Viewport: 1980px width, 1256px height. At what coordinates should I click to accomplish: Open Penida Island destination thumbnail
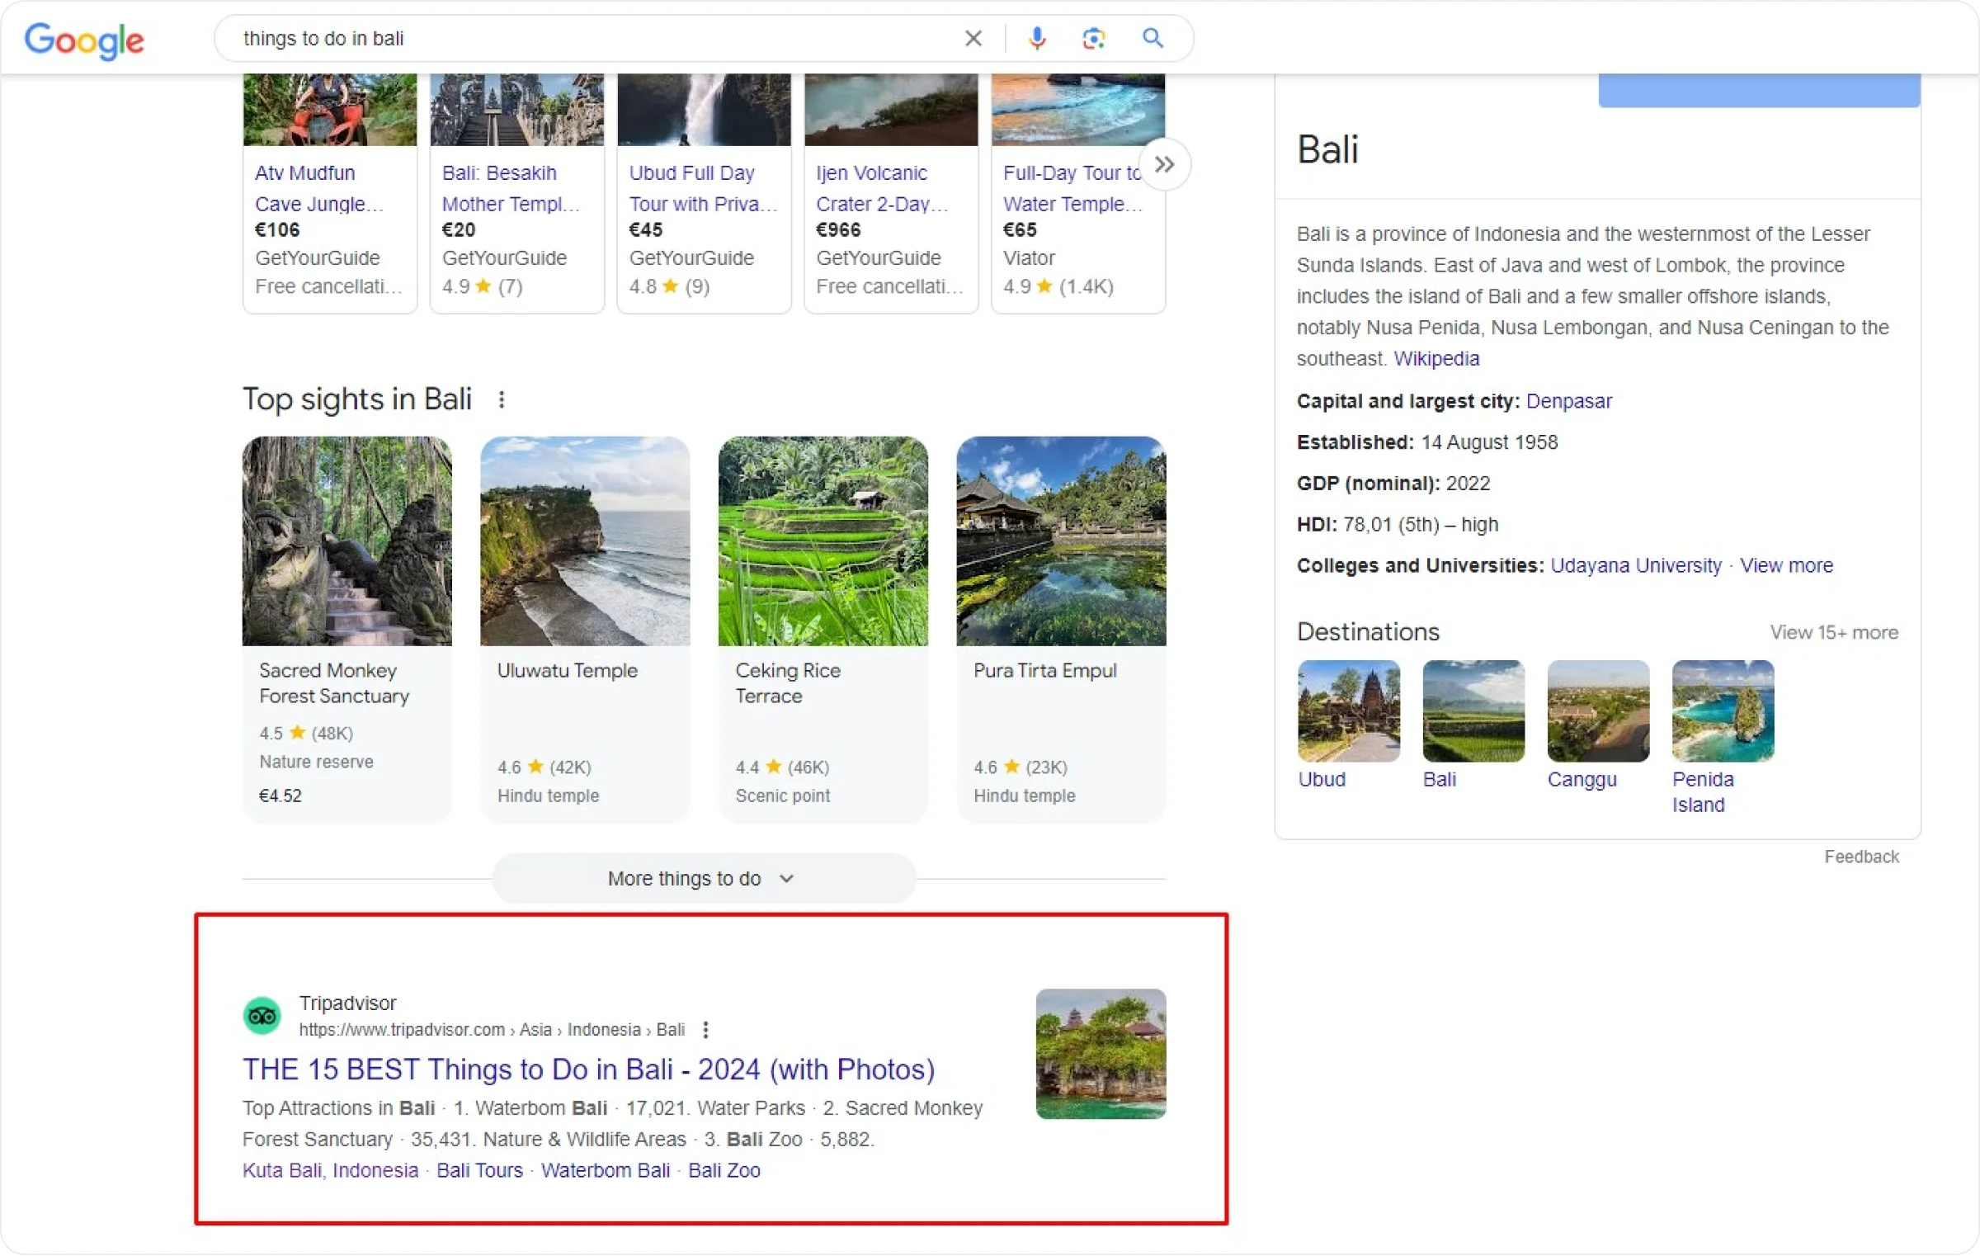click(x=1723, y=711)
